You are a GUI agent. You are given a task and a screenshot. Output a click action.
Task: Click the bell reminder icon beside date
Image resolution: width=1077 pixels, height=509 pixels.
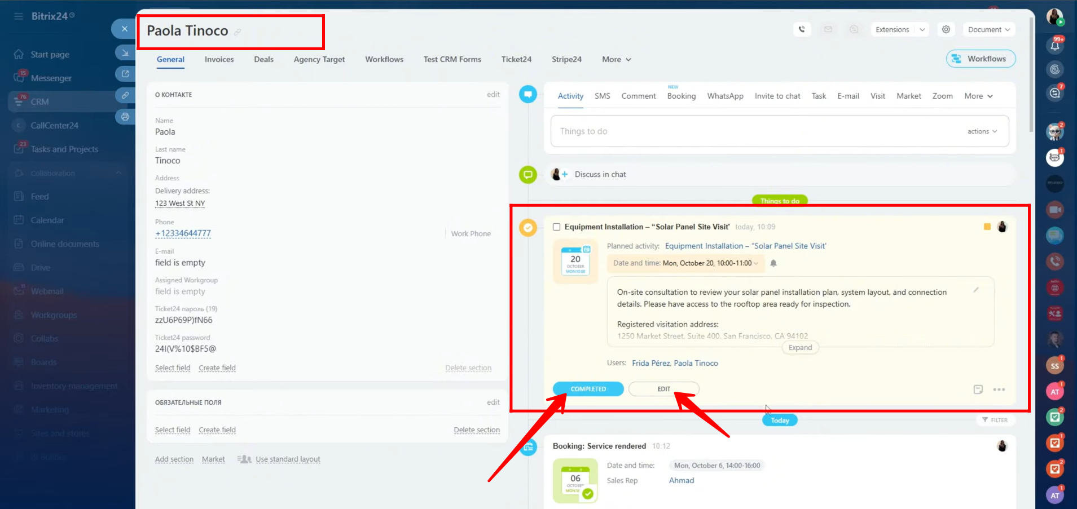[773, 263]
